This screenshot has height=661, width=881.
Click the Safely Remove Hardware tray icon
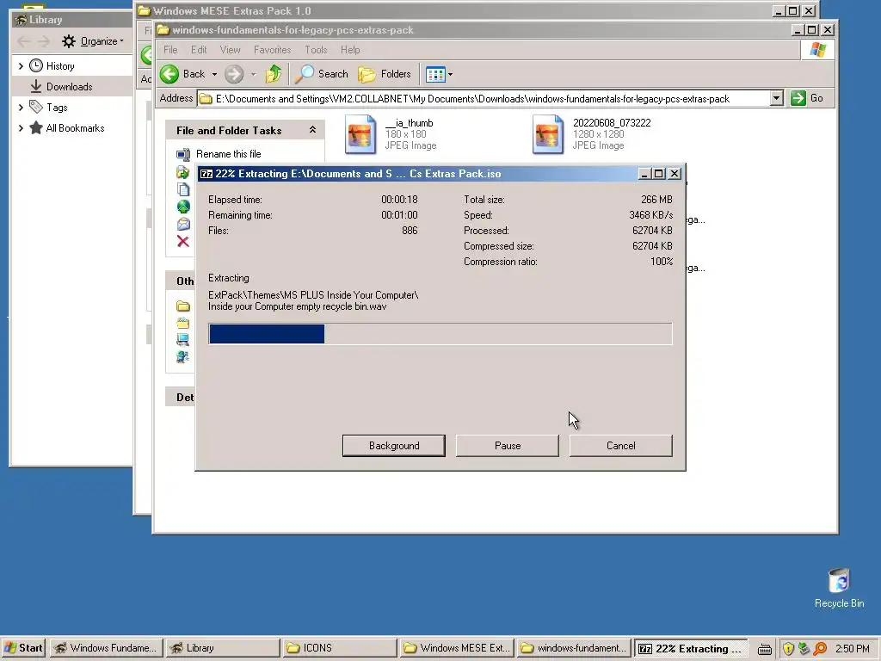click(x=804, y=649)
